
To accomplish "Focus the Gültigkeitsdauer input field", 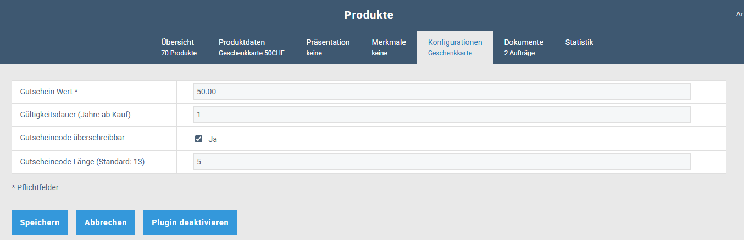I will click(441, 115).
